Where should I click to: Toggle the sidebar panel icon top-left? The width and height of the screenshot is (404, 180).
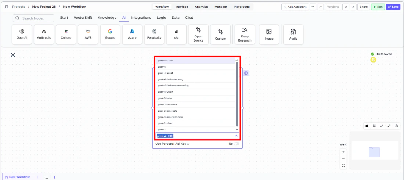pos(7,7)
